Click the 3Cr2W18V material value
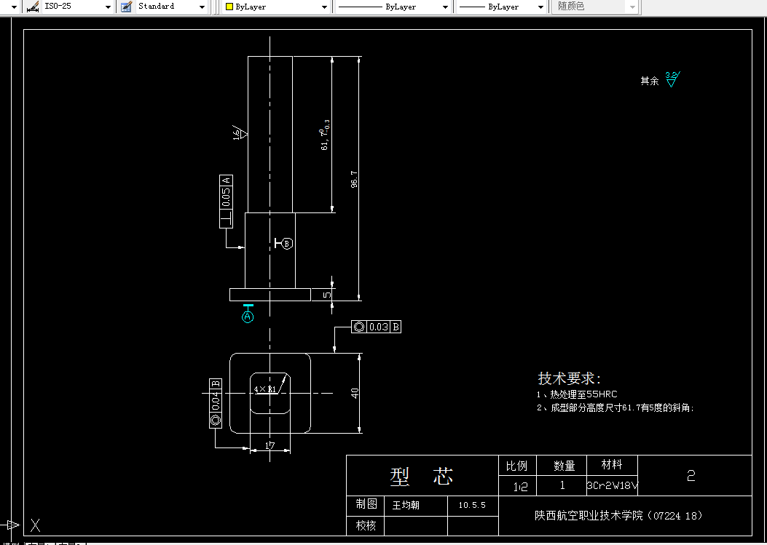This screenshot has width=767, height=545. (612, 485)
